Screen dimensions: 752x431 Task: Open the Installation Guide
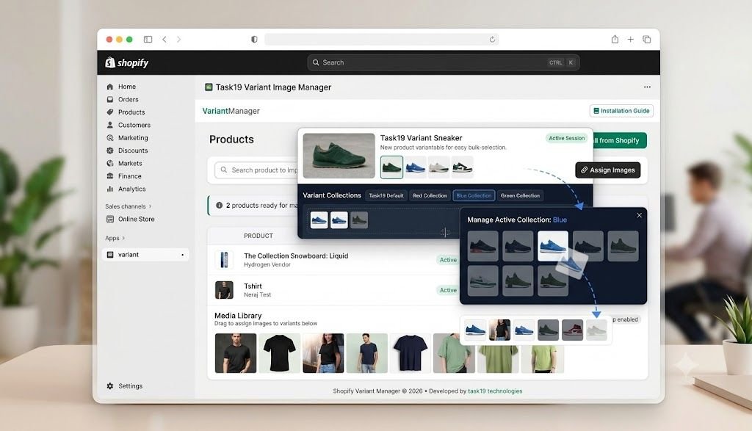(x=621, y=111)
